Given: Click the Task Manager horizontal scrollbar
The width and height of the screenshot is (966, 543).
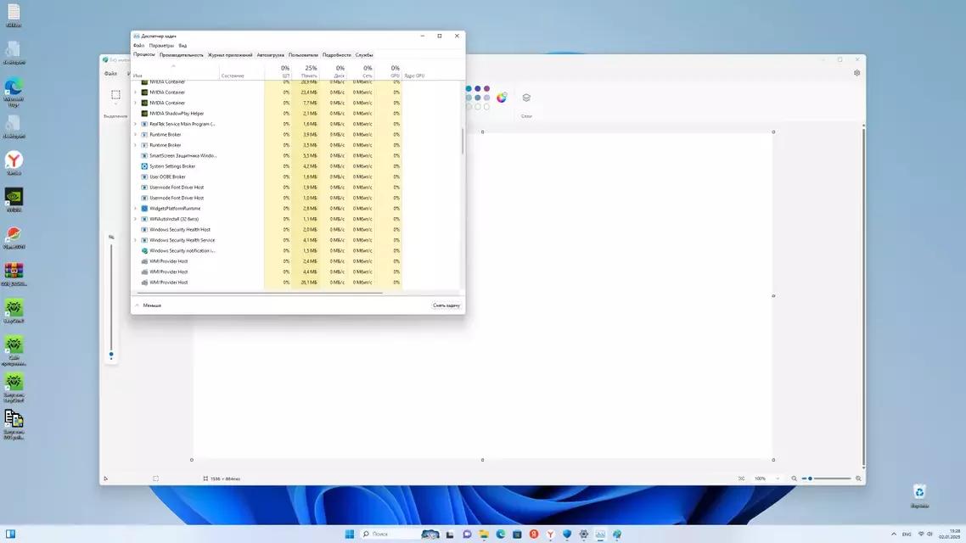Looking at the screenshot, I should 259,293.
